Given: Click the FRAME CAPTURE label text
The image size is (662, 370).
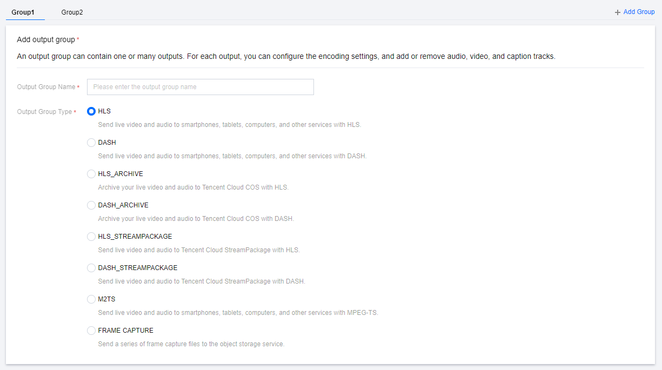Looking at the screenshot, I should pyautogui.click(x=125, y=331).
